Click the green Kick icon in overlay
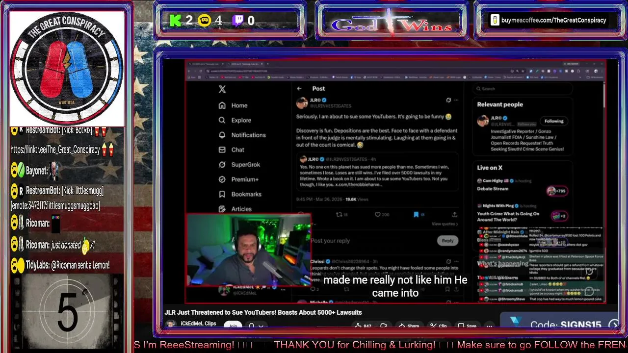Image resolution: width=628 pixels, height=353 pixels. pos(175,21)
